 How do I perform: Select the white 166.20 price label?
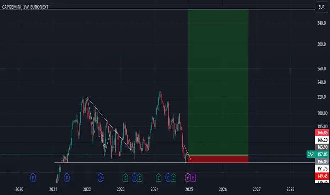322,140
